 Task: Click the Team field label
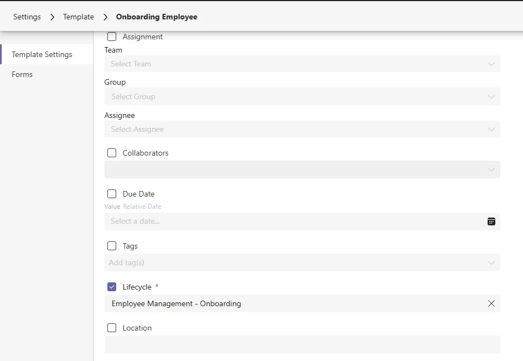coord(113,50)
